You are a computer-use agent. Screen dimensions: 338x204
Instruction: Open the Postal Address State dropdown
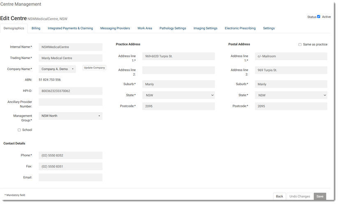click(291, 95)
